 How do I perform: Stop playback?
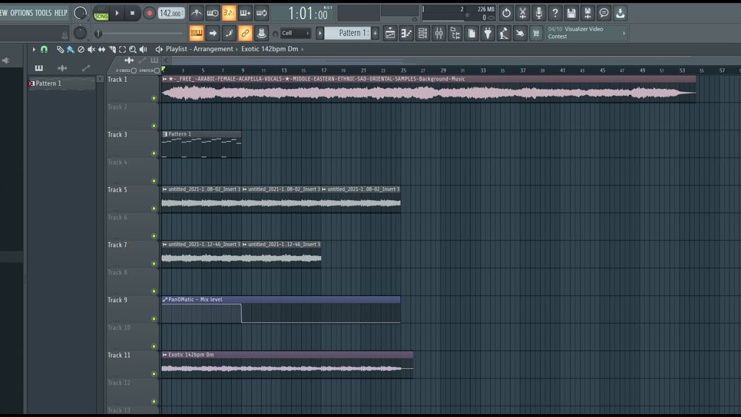coord(132,13)
